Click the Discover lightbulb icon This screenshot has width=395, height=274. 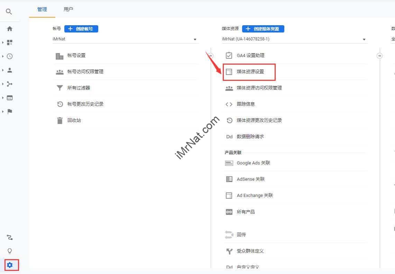pos(10,251)
